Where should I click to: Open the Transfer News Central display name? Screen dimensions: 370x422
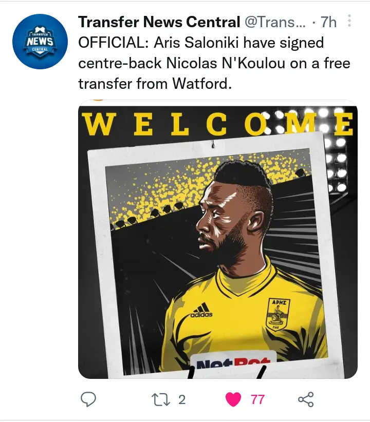(x=159, y=22)
